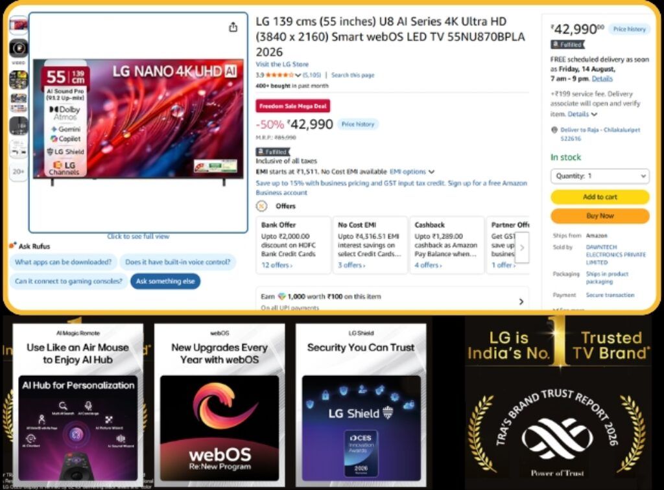664x490 pixels.
Task: Click the Ask Rufus sparkle icon
Action: point(13,246)
